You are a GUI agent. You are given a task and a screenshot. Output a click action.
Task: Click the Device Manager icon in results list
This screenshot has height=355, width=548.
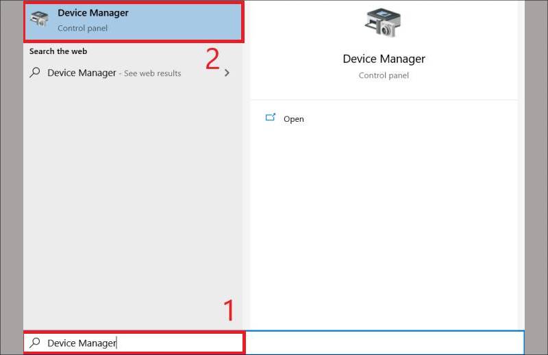[x=39, y=18]
